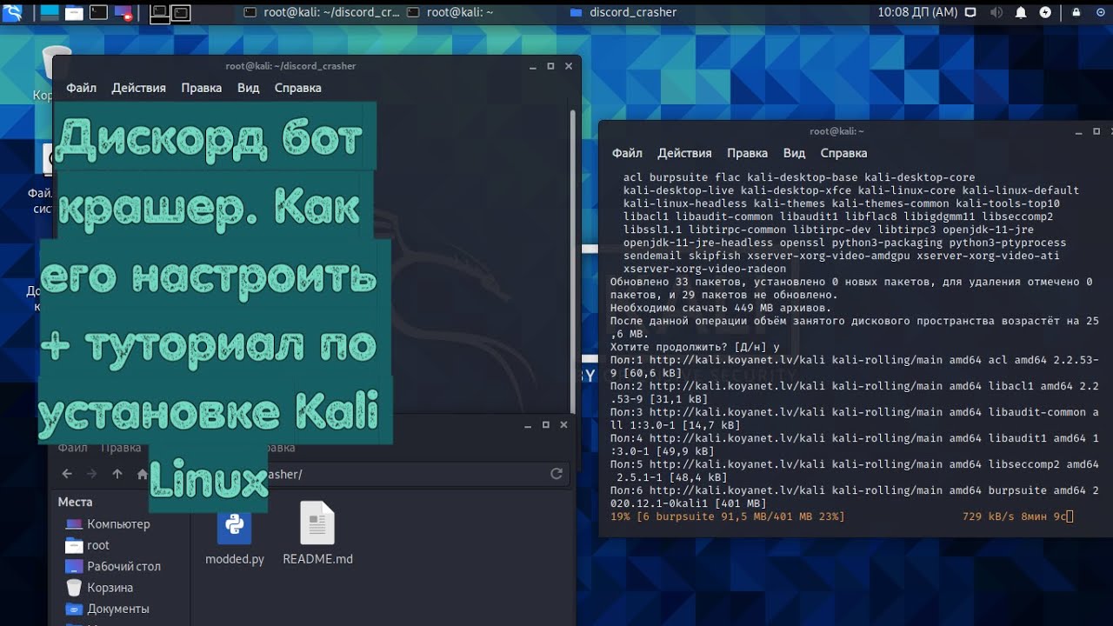Click the screen recorder launcher in the panel
1113x626 pixels.
click(x=123, y=12)
